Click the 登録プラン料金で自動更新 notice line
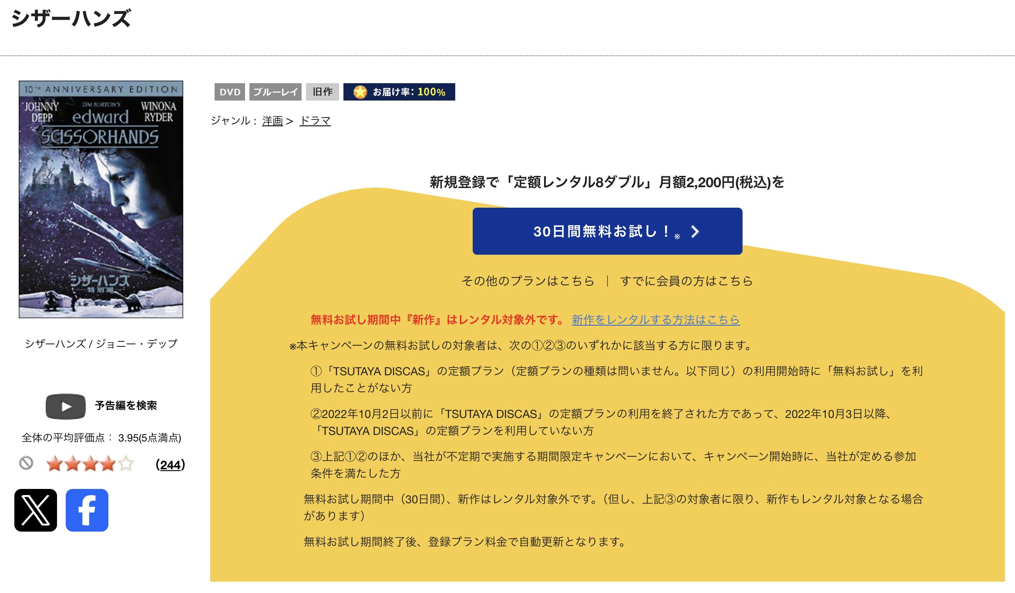 464,542
